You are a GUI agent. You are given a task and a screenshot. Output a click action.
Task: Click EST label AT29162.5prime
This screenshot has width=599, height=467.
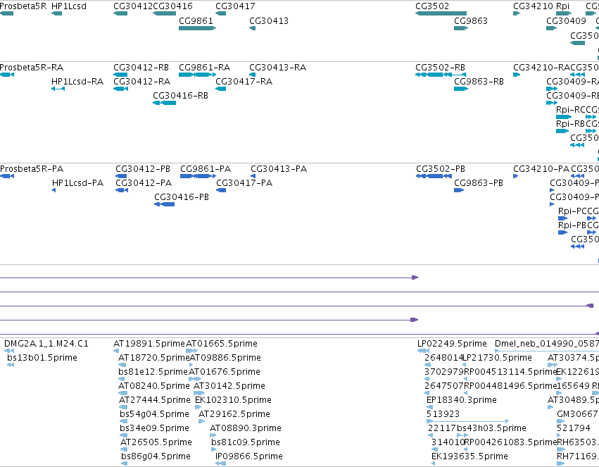pos(234,414)
